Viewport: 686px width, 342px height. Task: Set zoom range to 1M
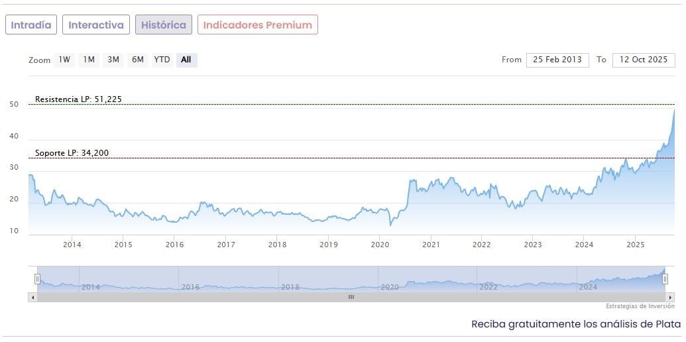coord(89,60)
